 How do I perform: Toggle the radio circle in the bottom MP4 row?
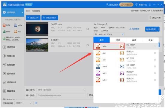[155, 80]
